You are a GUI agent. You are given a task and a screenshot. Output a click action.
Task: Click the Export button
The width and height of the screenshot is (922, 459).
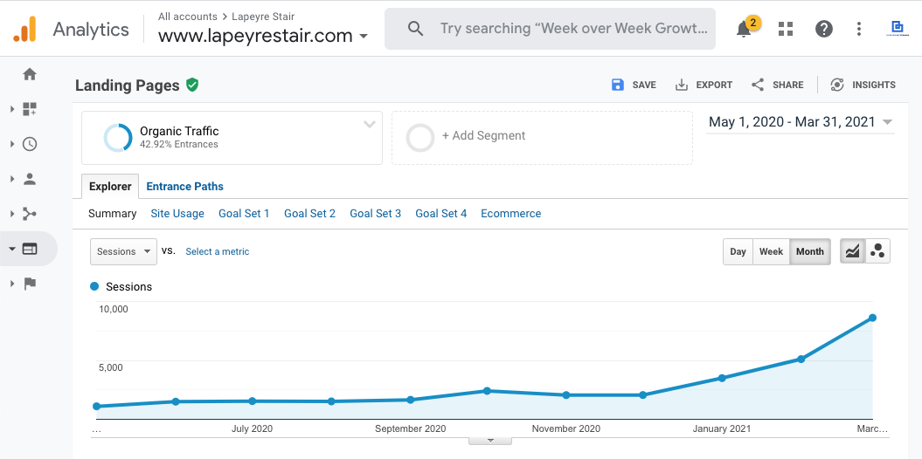704,85
